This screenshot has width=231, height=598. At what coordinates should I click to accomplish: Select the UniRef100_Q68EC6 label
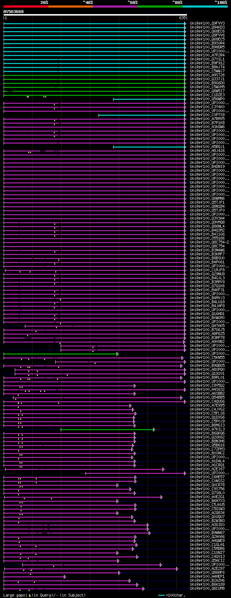click(207, 31)
